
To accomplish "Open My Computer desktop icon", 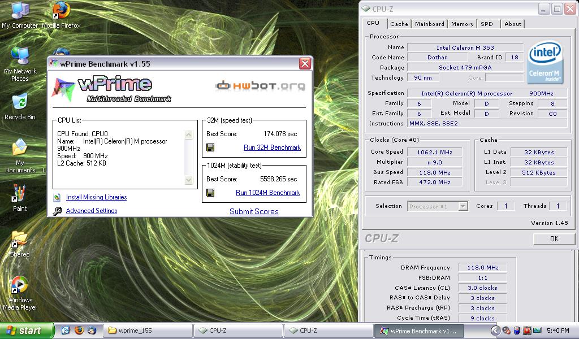I will tap(20, 15).
